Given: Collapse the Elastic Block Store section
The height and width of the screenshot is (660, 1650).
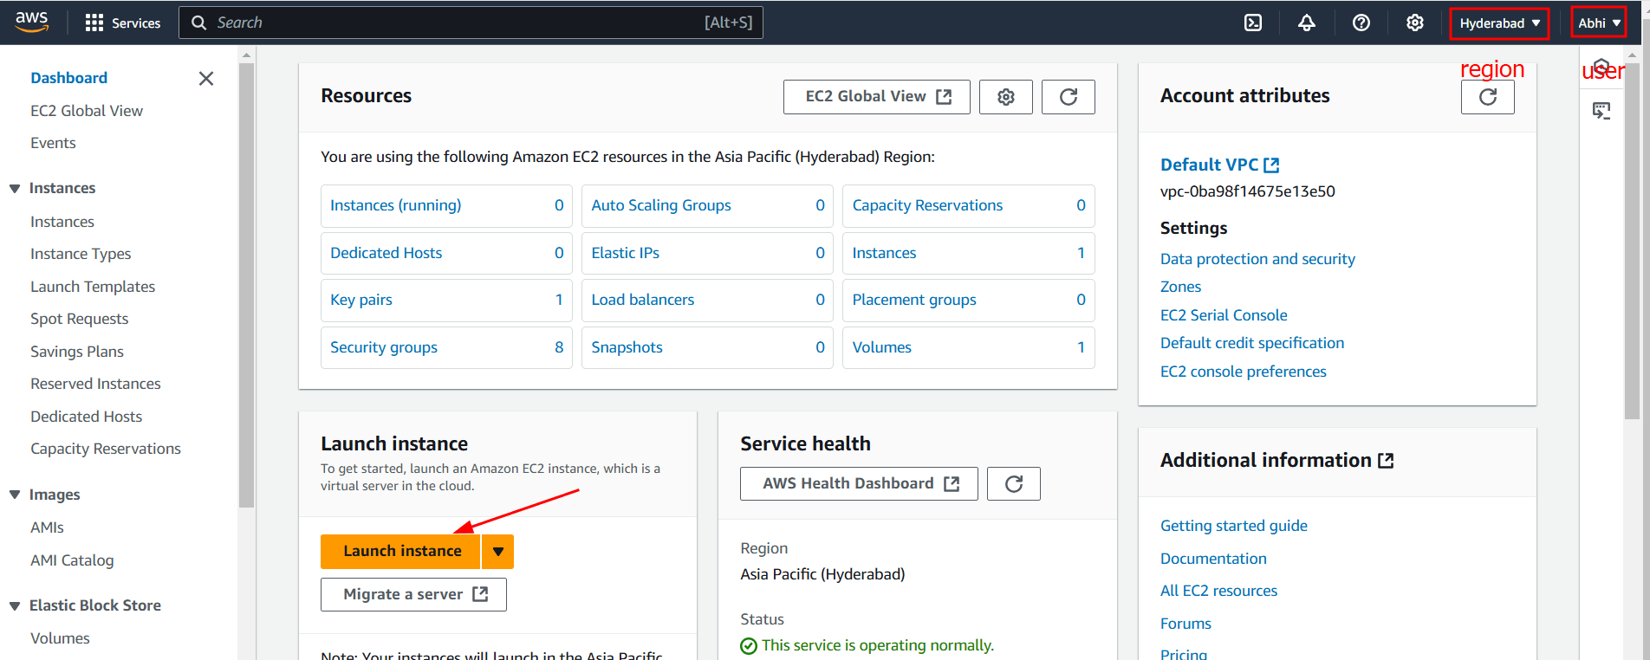Looking at the screenshot, I should tap(15, 606).
